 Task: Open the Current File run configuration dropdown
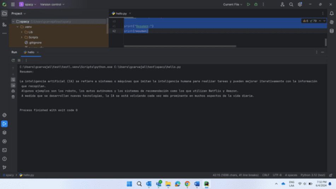[x=233, y=4]
